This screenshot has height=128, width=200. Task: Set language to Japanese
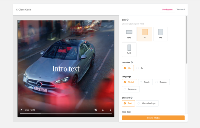click(131, 89)
